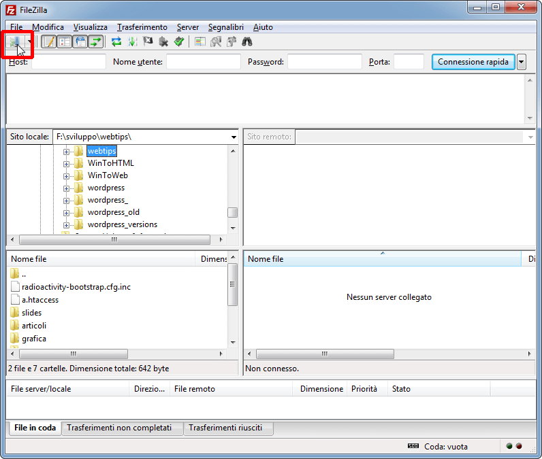Click the reconnect to last server icon
542x459 pixels.
pos(178,41)
